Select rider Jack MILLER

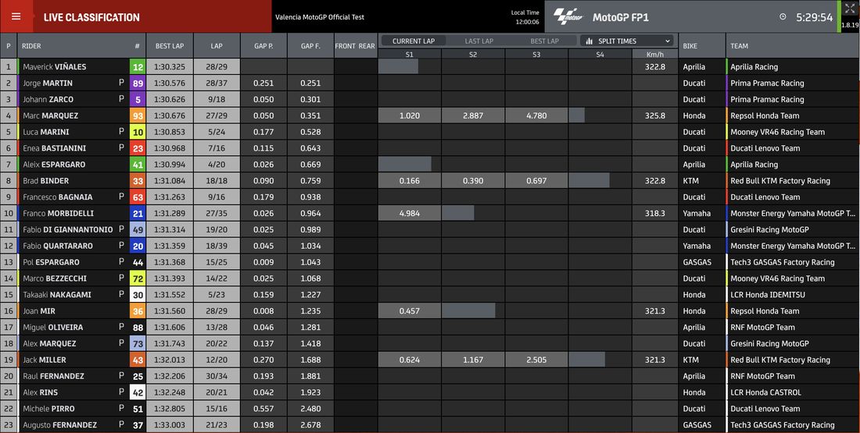coord(45,360)
